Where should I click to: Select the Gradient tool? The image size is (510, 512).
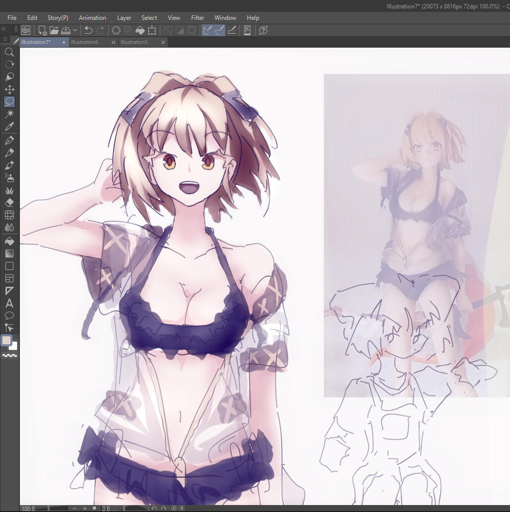[x=9, y=254]
